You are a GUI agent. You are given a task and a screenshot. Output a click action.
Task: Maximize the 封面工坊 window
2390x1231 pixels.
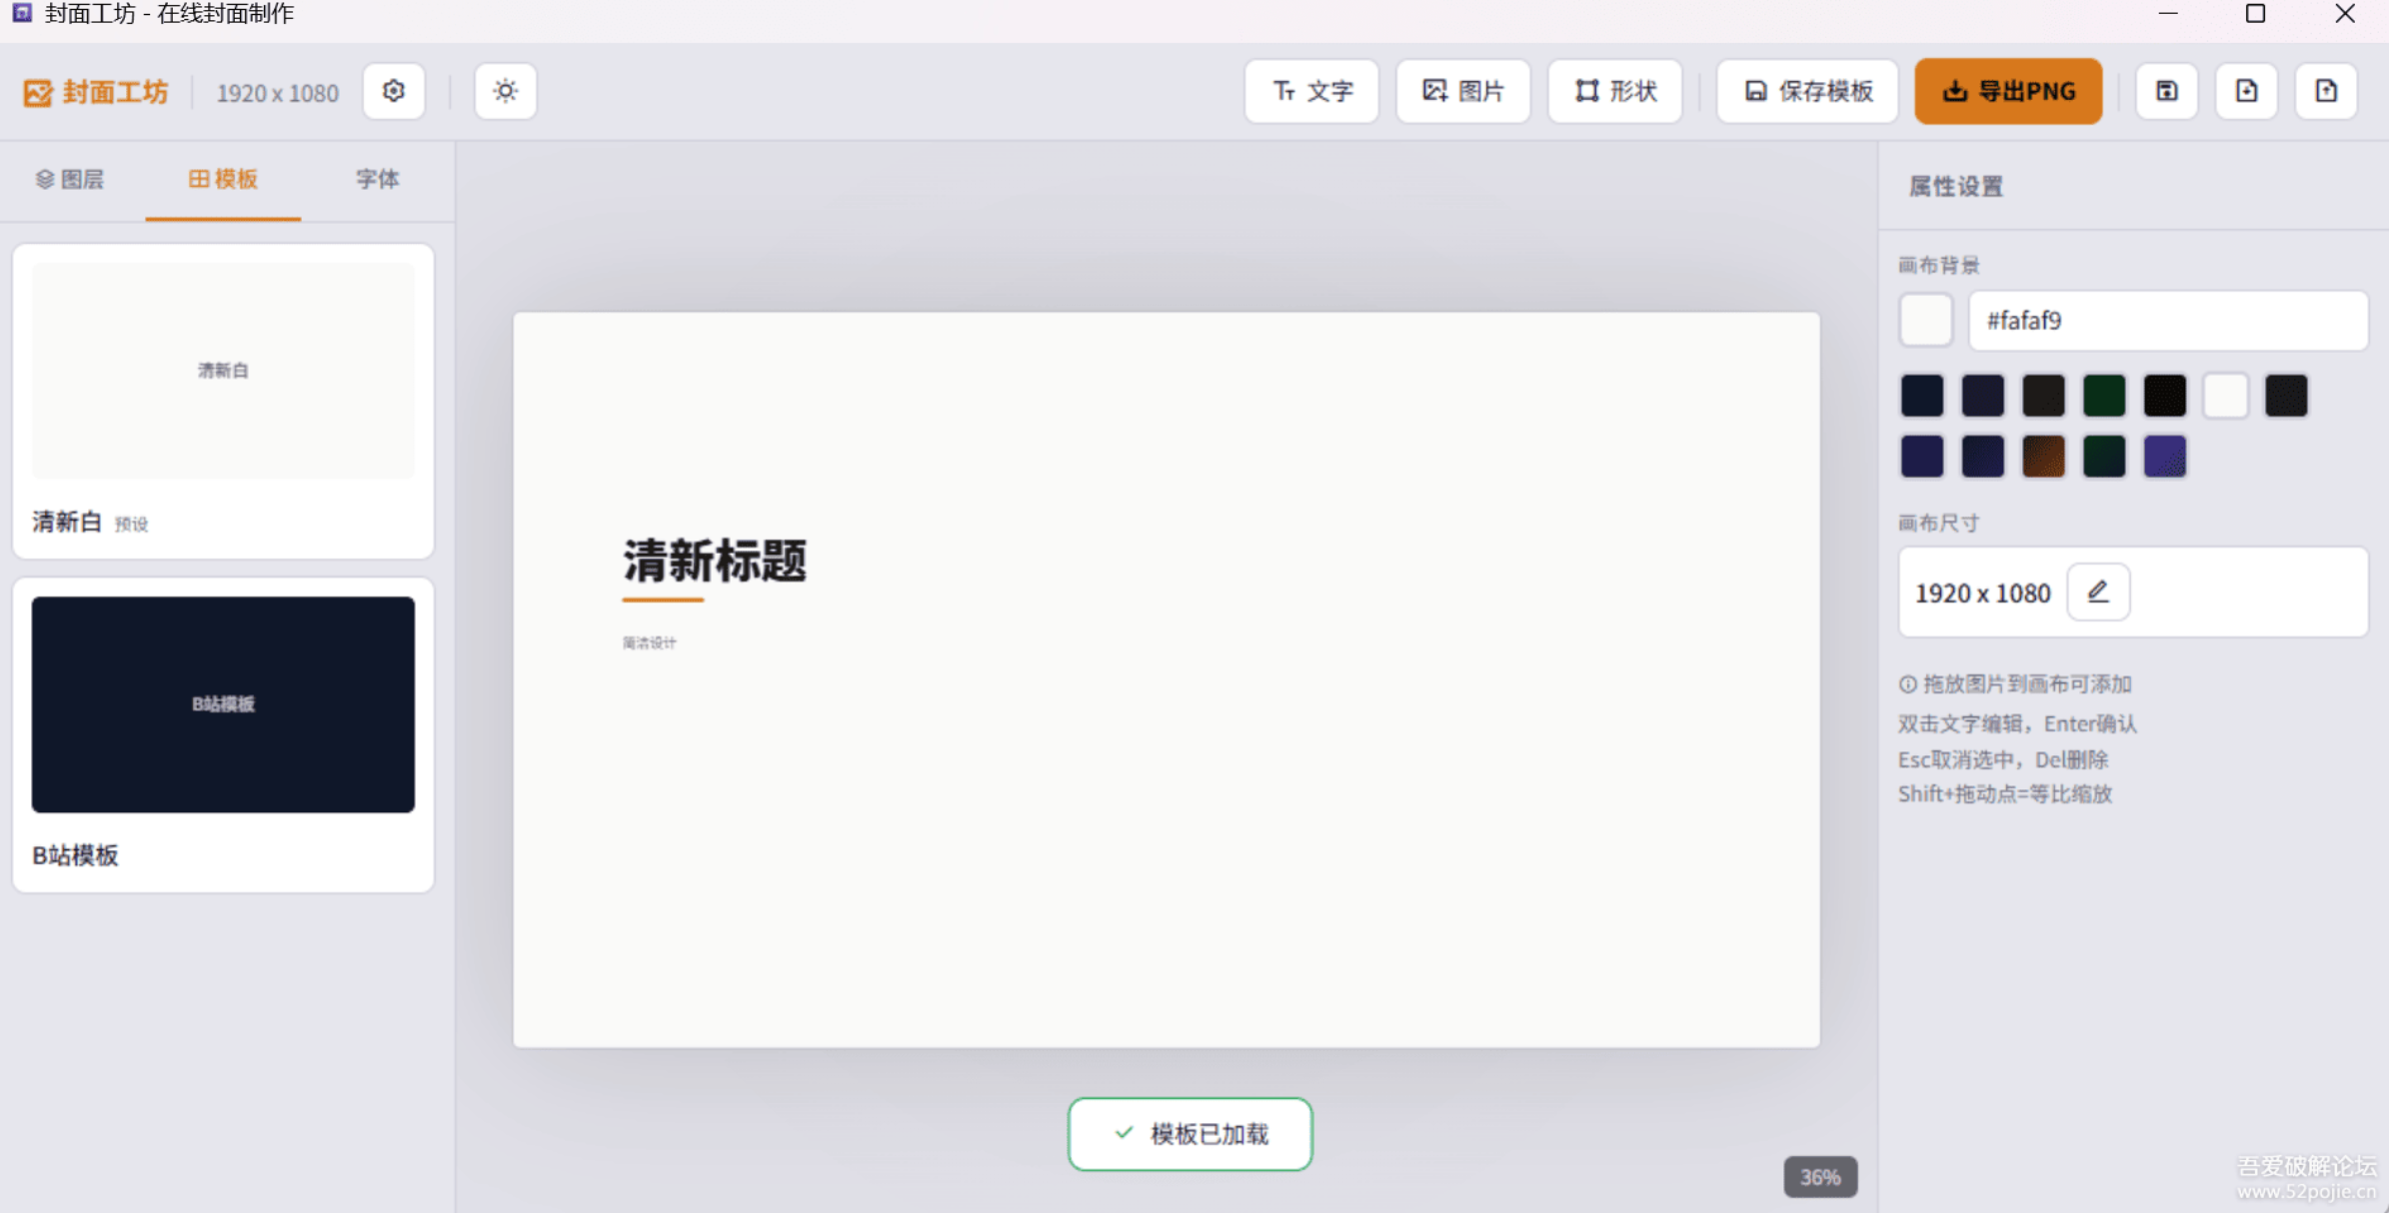tap(2256, 14)
